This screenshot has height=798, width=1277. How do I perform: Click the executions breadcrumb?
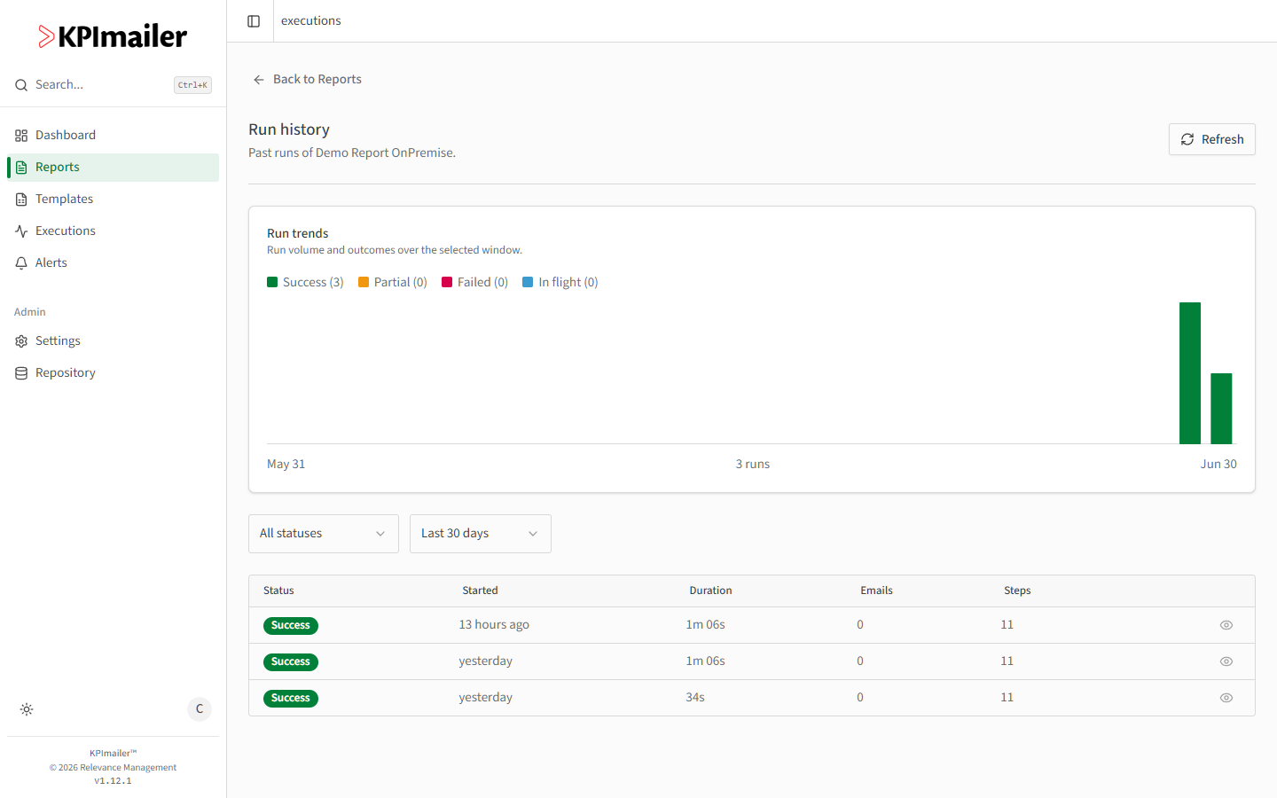pyautogui.click(x=311, y=21)
